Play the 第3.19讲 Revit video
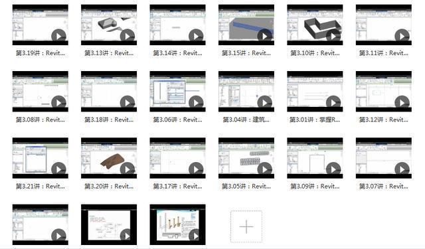Screen dimensions: 425x249 (x=58, y=37)
